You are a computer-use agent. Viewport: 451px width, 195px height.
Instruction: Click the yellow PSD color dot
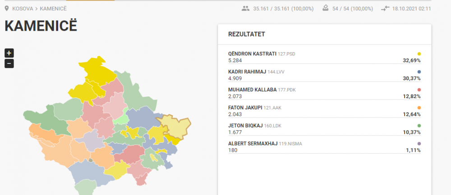[419, 54]
